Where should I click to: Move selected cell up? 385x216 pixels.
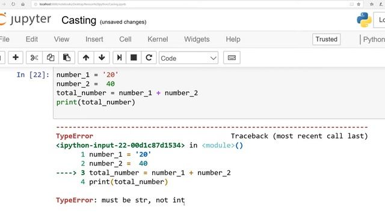tap(86, 58)
